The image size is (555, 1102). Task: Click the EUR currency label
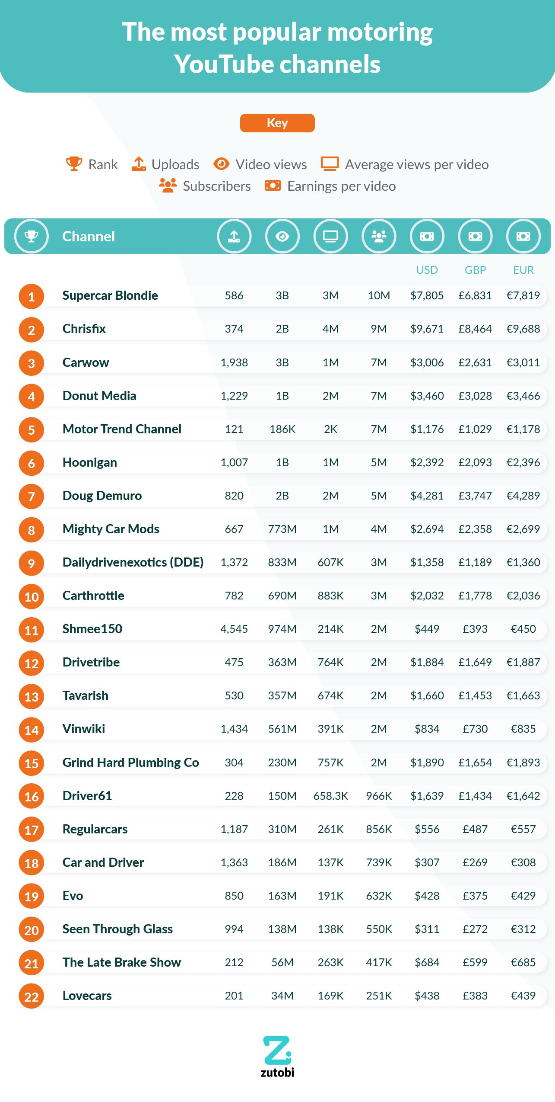pyautogui.click(x=523, y=270)
